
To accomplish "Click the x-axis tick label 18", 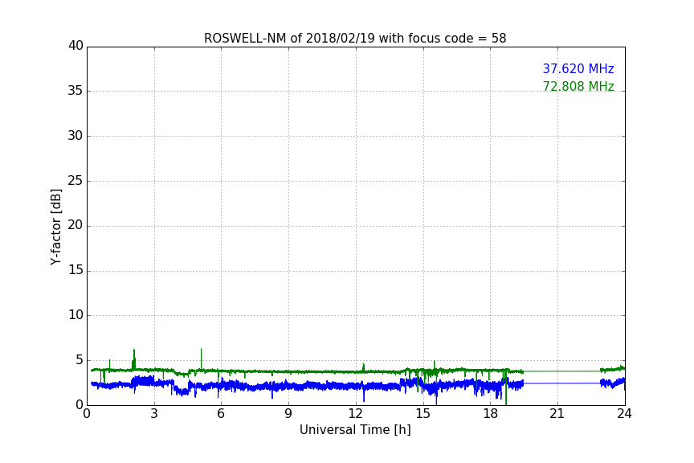I will [490, 414].
